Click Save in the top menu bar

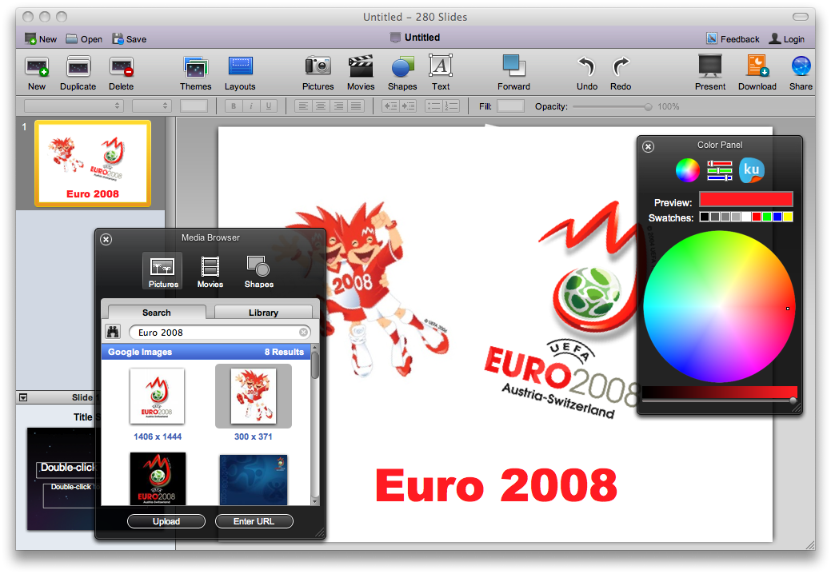coord(129,39)
